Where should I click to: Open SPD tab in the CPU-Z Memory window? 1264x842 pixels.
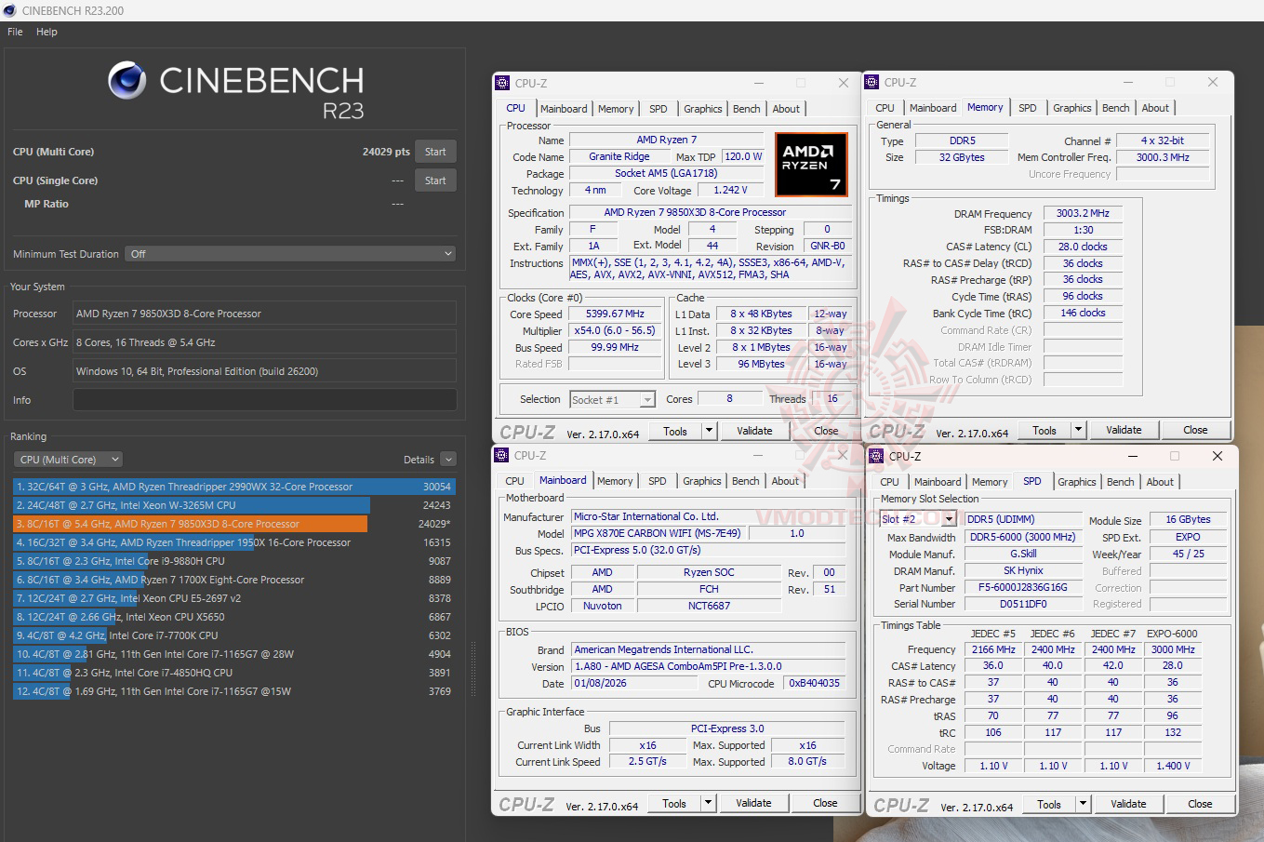point(1028,108)
